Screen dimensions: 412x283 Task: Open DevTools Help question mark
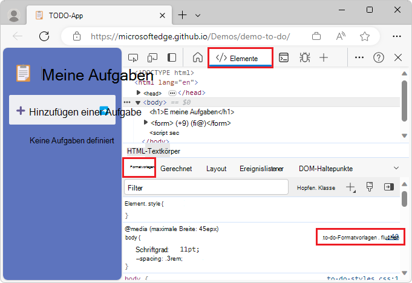[x=379, y=57]
